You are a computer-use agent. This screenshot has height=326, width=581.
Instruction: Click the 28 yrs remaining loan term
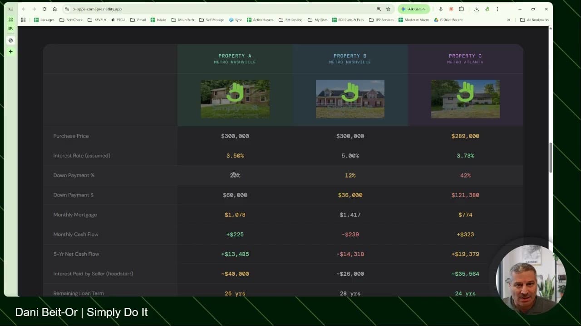pyautogui.click(x=350, y=293)
